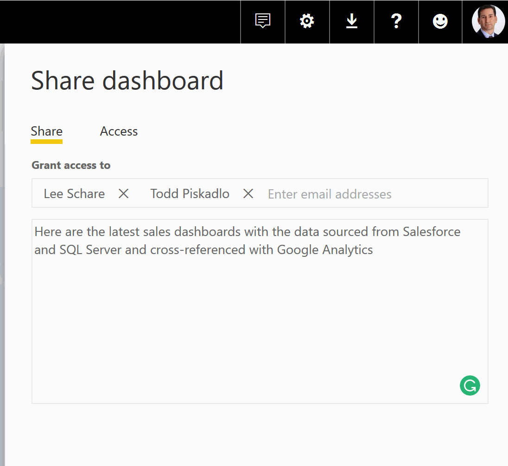Place cursor on the word Salesforce
This screenshot has width=508, height=466.
[x=431, y=231]
